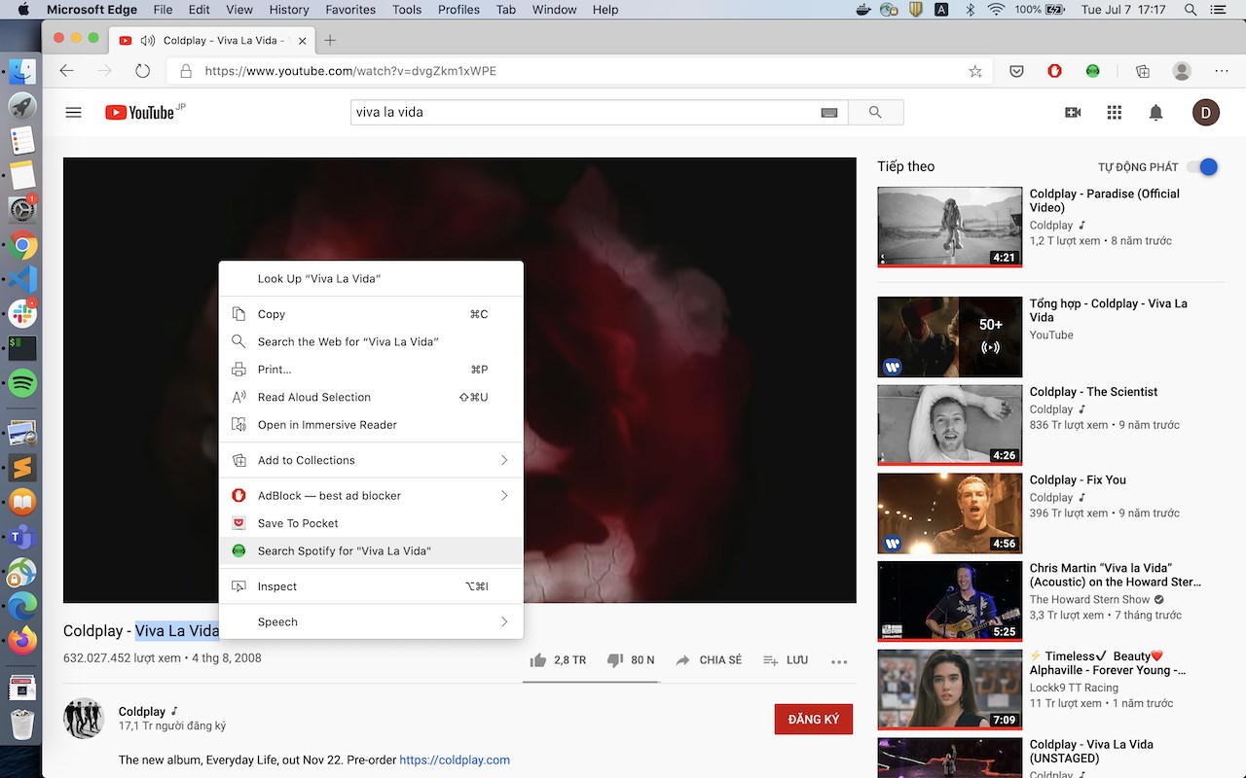
Task: Go to the YouTube home logo
Action: pyautogui.click(x=139, y=113)
